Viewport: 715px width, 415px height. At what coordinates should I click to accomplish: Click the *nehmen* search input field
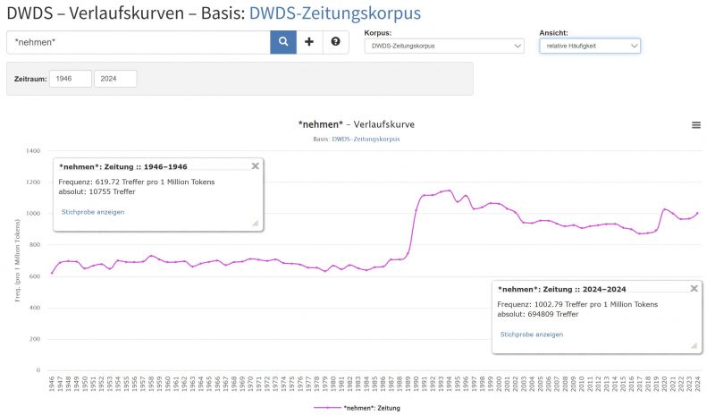(139, 42)
